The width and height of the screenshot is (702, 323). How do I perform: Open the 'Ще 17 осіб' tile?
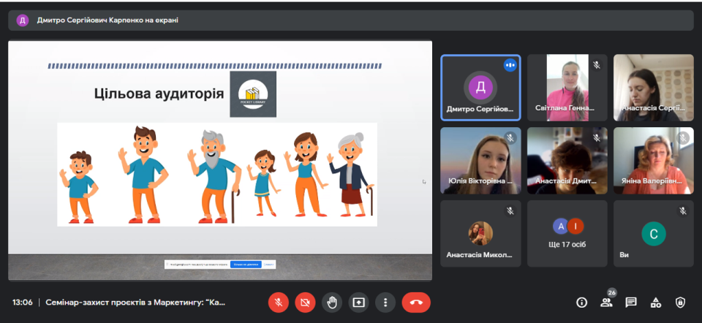pyautogui.click(x=567, y=234)
